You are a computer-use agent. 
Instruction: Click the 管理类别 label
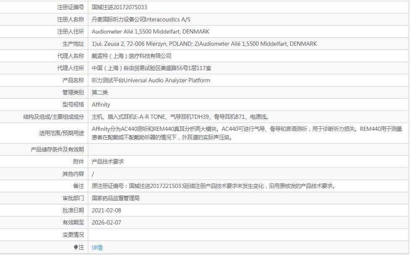click(x=73, y=92)
